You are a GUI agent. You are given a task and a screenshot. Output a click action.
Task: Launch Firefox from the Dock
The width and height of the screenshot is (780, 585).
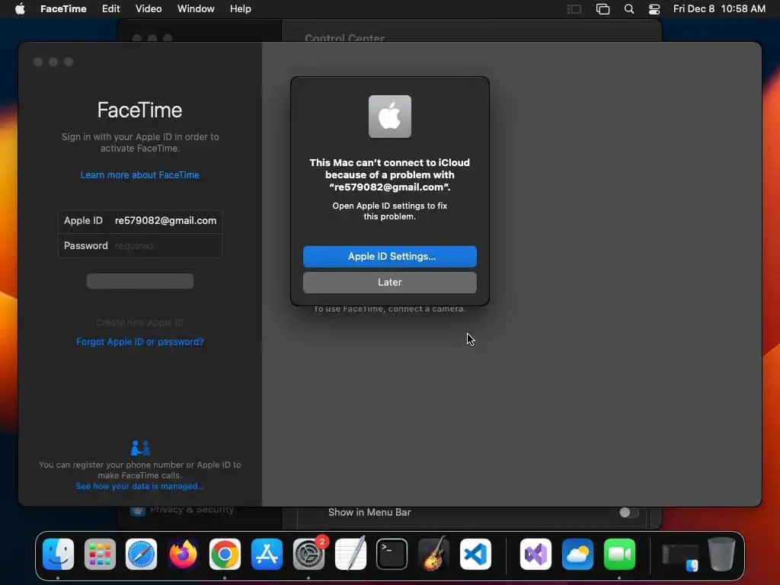click(183, 554)
